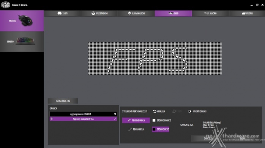The image size is (265, 148).
Task: Select the MK850 keyboard device
Action: pyautogui.click(x=22, y=42)
